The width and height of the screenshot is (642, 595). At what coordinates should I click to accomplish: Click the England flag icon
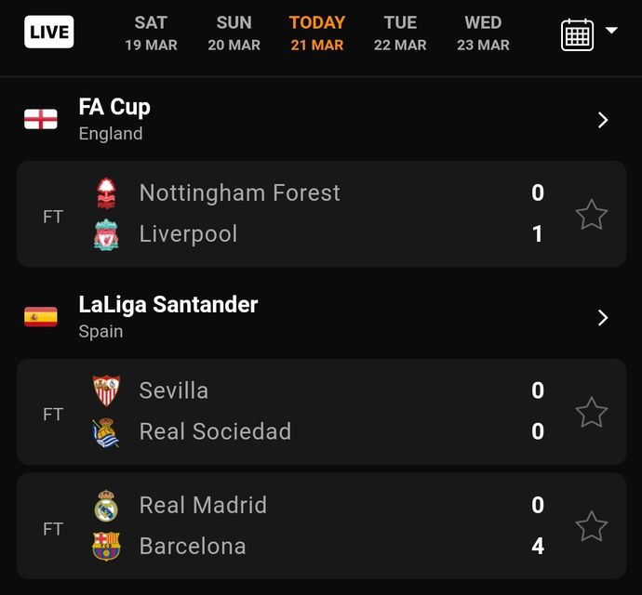tap(41, 119)
